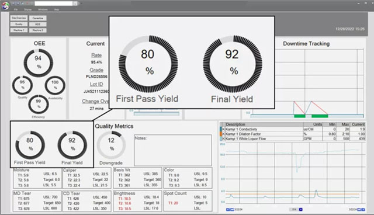Select the Kamyr 1 White Liquor Flow row

point(292,138)
